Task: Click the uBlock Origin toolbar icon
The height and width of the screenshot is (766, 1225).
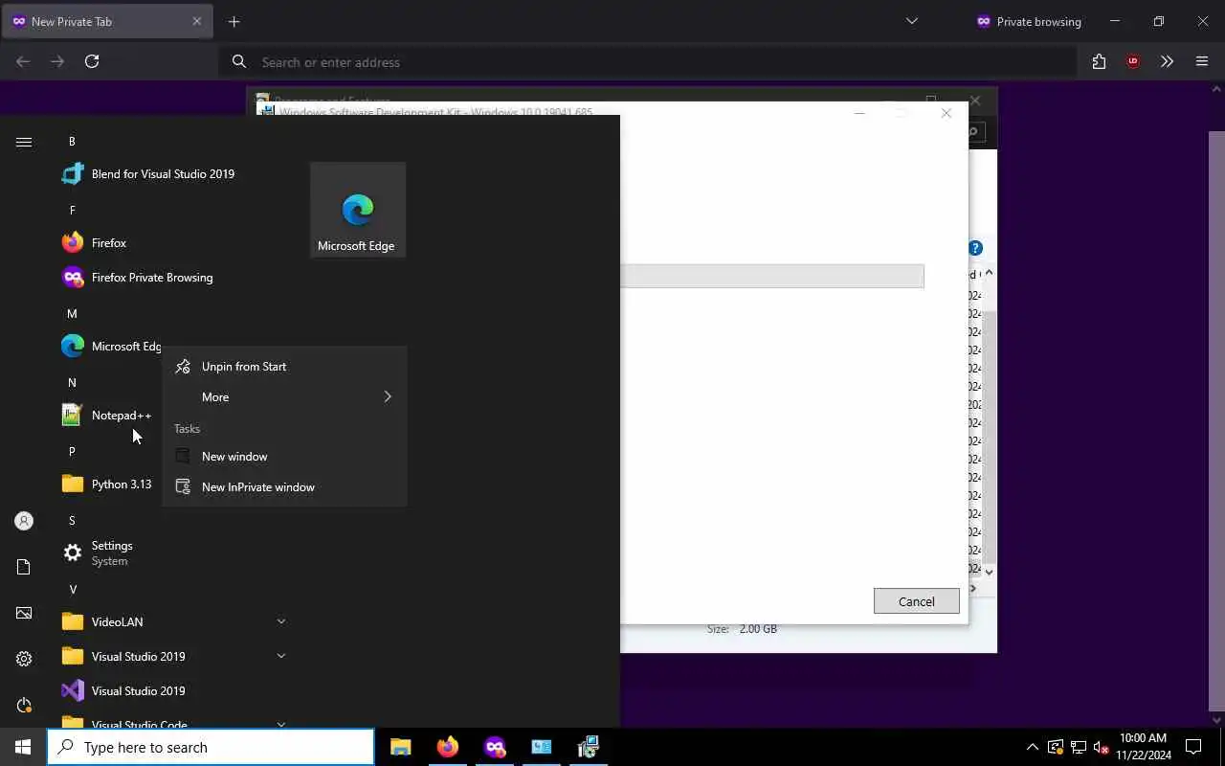Action: click(x=1133, y=61)
